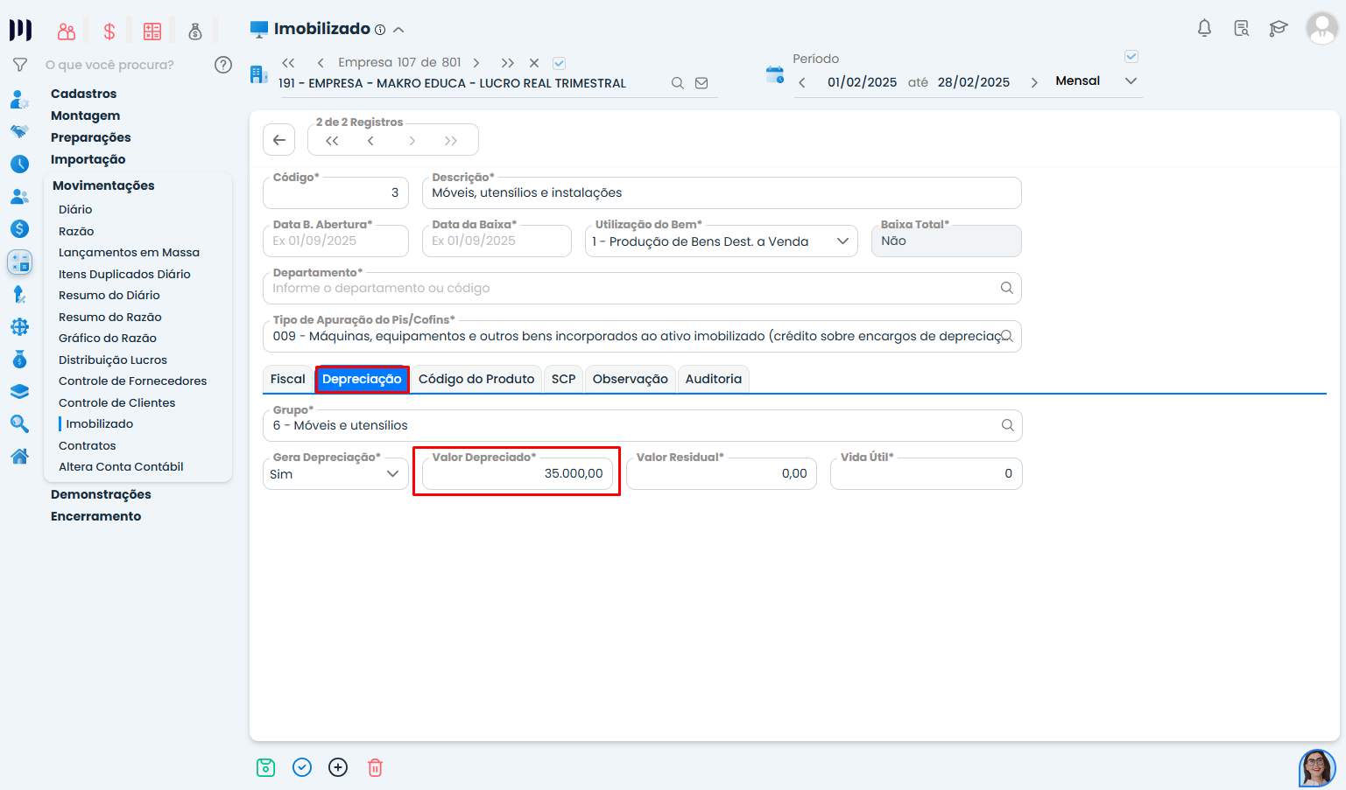Switch to the Fiscal tab

(287, 379)
